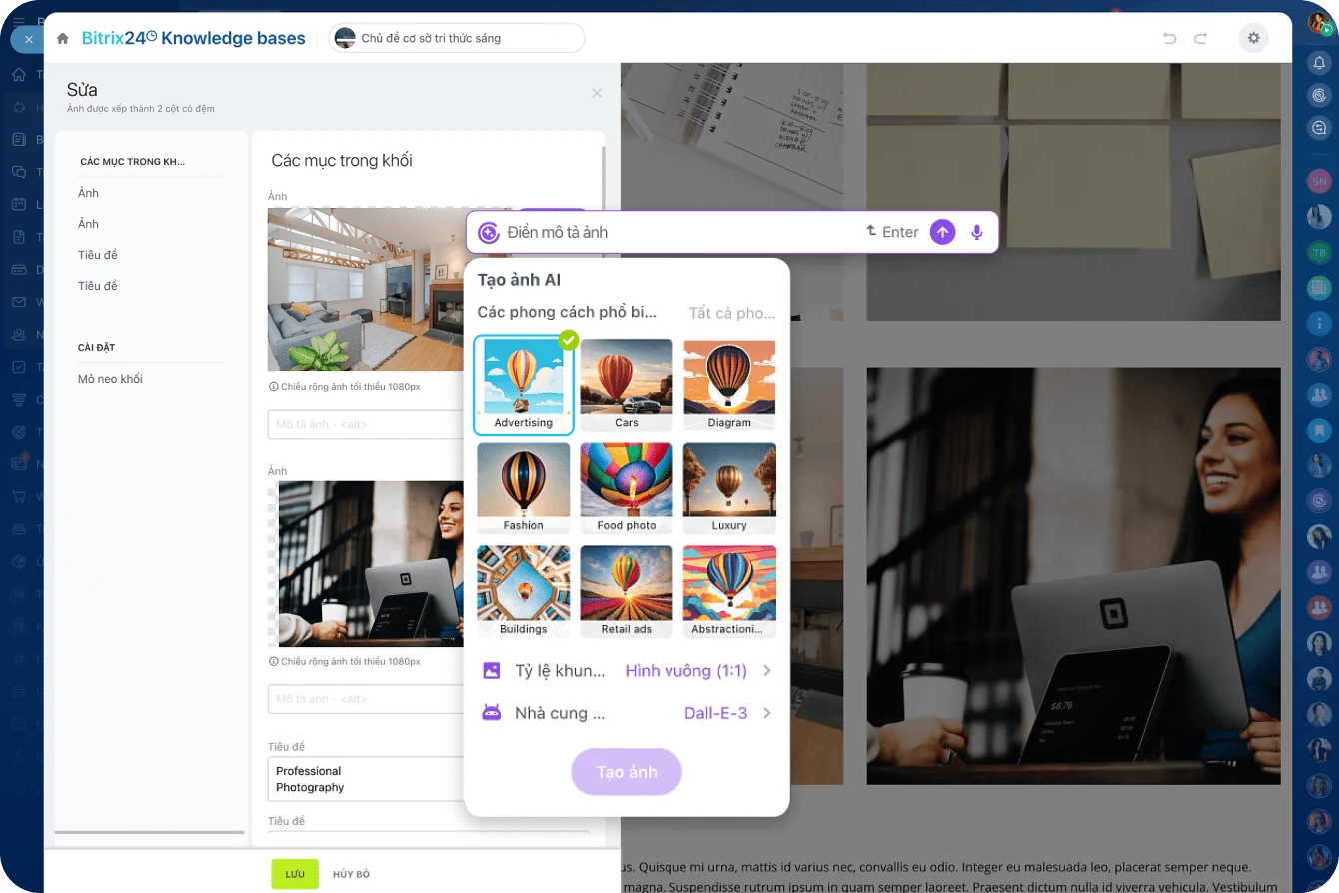The image size is (1339, 893).
Task: Click the Điền mô tả ảnh input field
Action: [679, 232]
